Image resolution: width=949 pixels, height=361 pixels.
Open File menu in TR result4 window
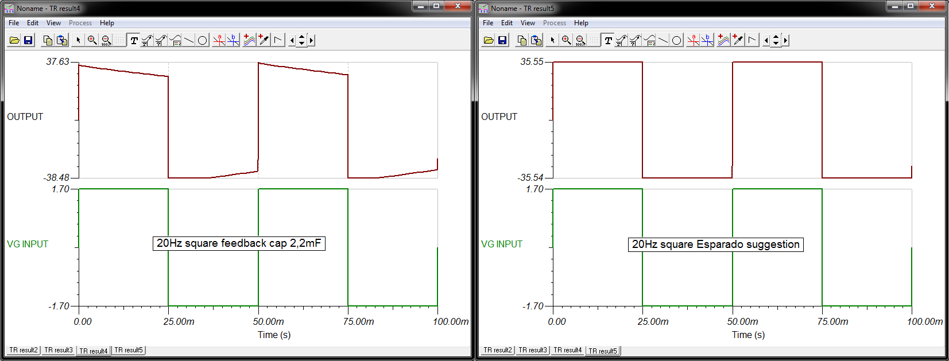click(14, 23)
